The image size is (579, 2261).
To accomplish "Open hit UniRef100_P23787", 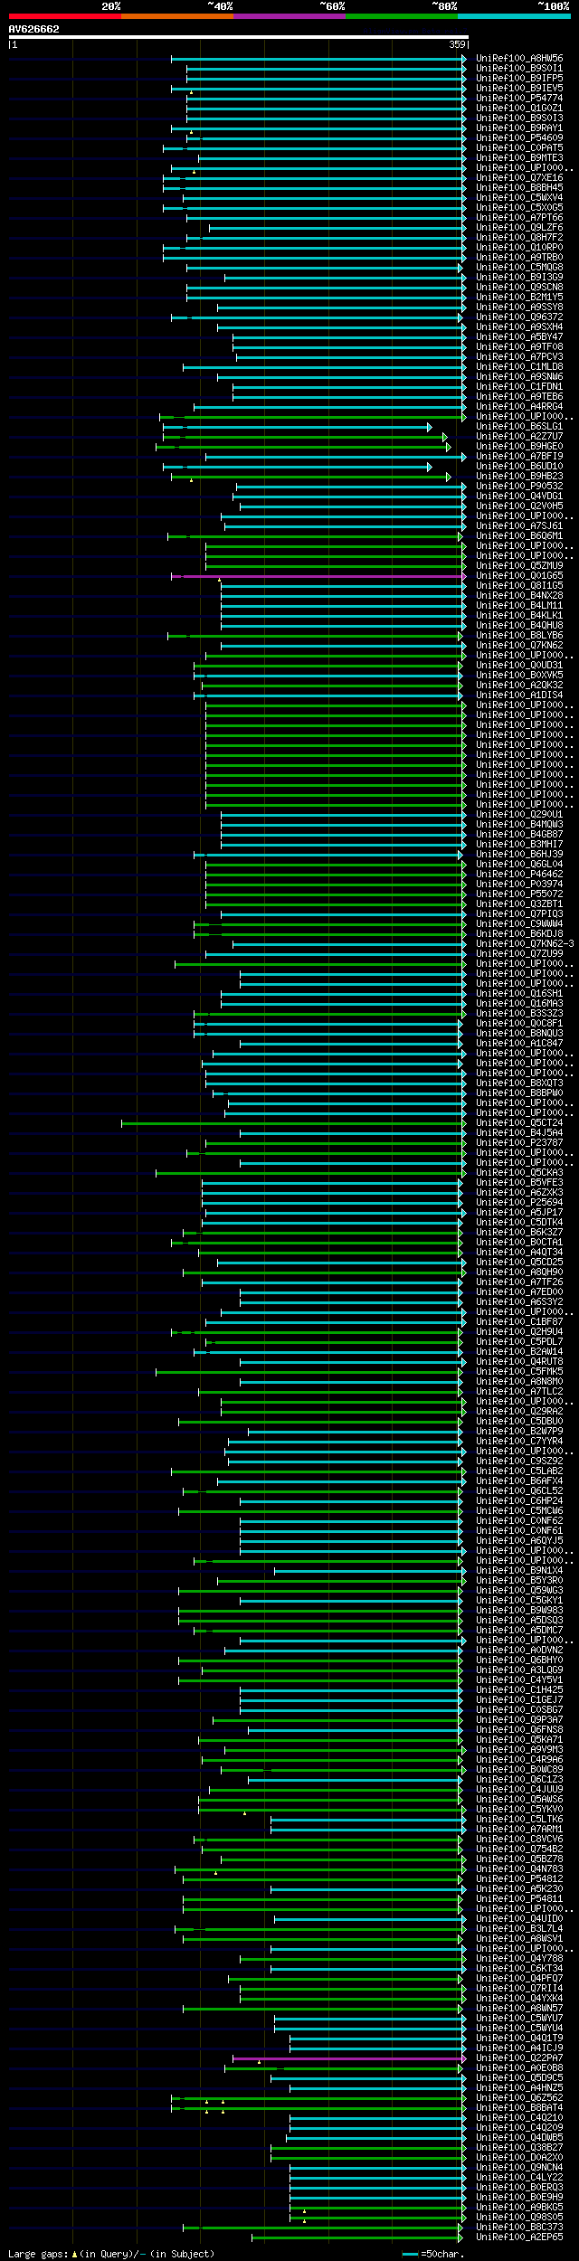I will [x=519, y=1143].
